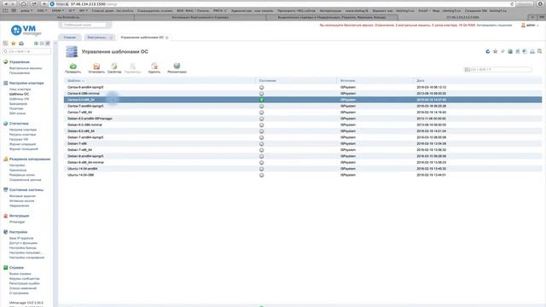This screenshot has height=307, width=546.
Task: Collapse the Статистика sidebar section
Action: coord(19,124)
